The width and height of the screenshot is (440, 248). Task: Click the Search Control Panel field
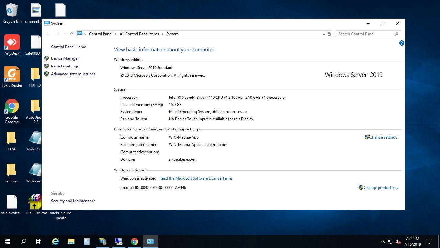(365, 34)
